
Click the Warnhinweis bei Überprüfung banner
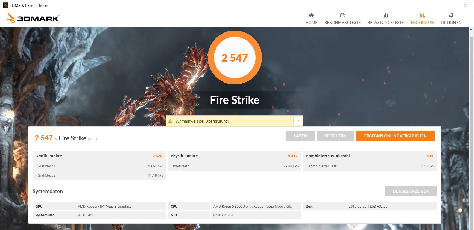[235, 121]
